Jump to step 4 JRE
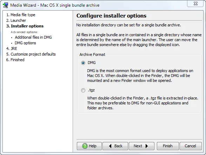 point(12,49)
